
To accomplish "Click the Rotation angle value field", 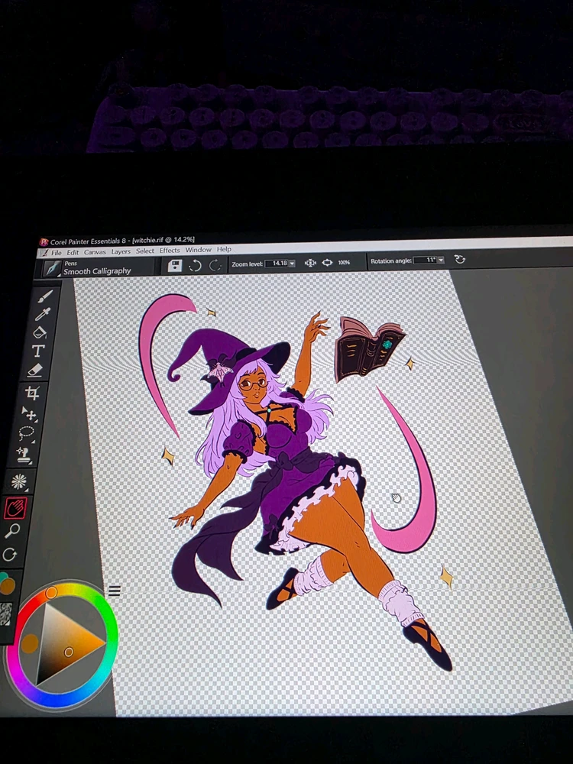I will point(426,261).
